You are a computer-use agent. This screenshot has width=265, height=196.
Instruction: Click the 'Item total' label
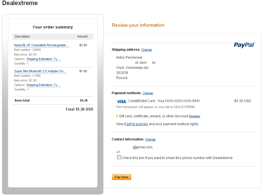coord(22,100)
